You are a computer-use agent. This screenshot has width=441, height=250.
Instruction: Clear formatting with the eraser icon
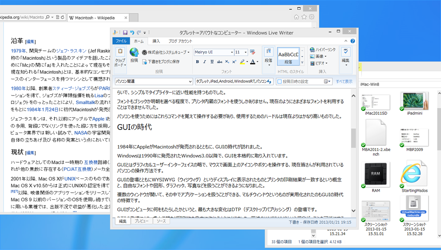coord(252,52)
